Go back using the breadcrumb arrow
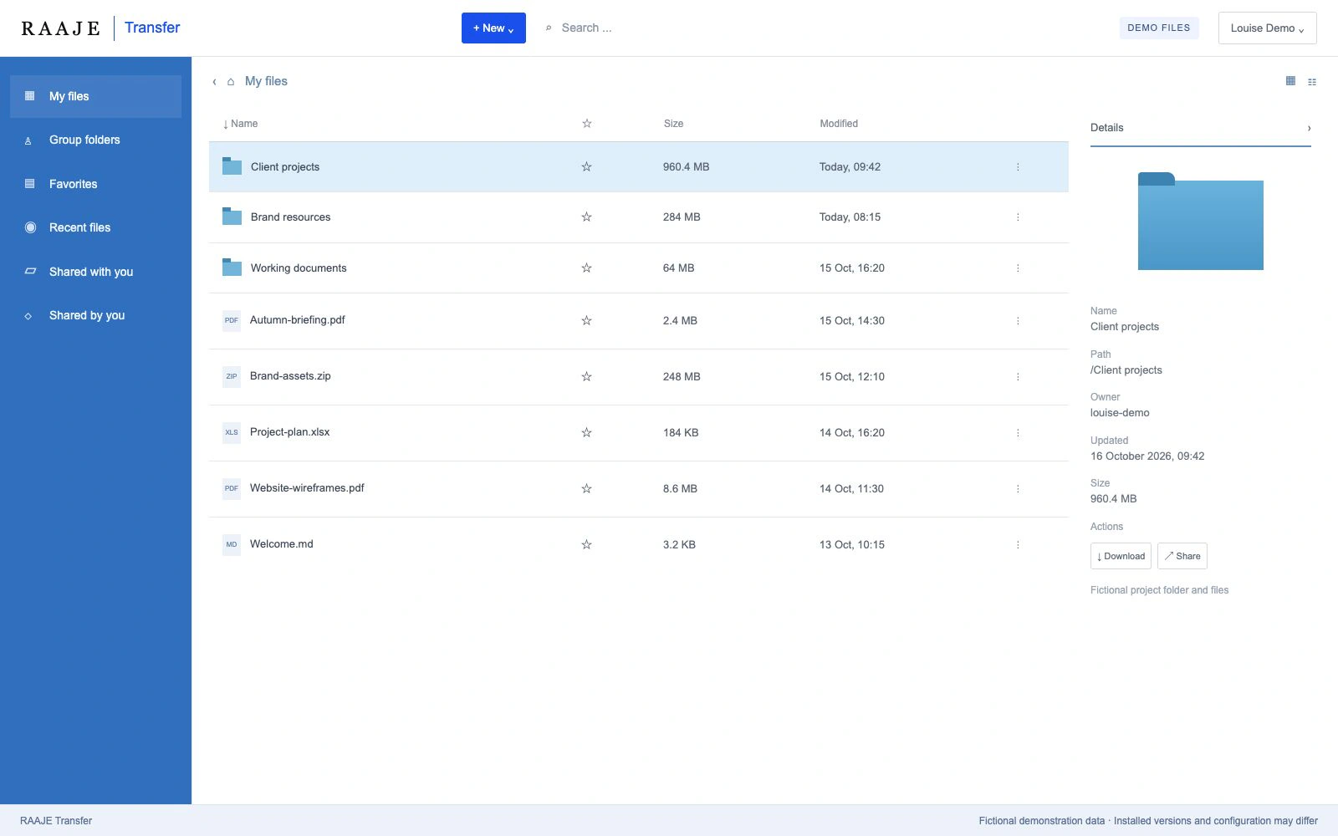The height and width of the screenshot is (836, 1338). (x=214, y=81)
